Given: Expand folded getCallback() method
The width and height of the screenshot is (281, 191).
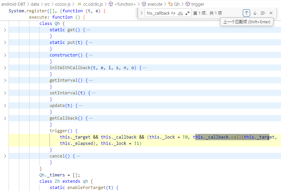Looking at the screenshot, I should coord(5,118).
